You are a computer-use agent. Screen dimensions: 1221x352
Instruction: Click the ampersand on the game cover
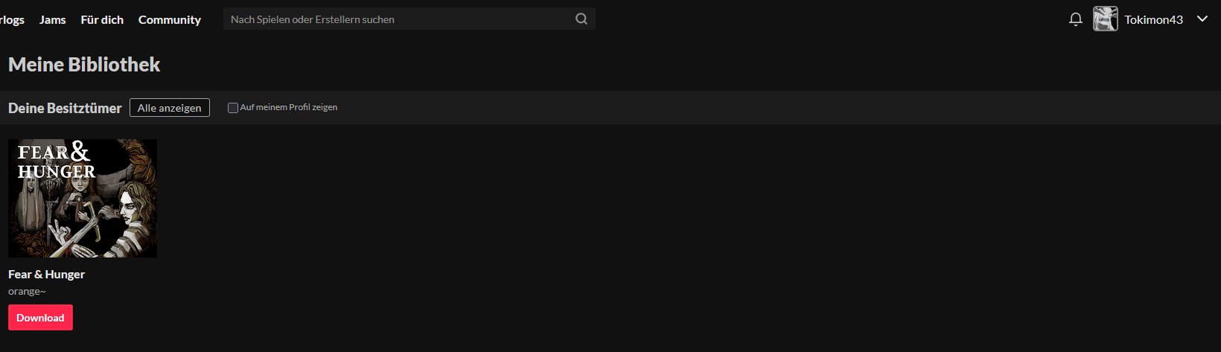click(80, 151)
